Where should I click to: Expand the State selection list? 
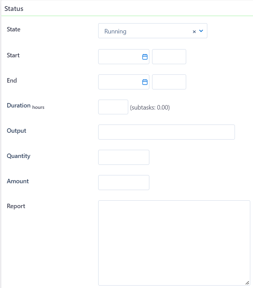pyautogui.click(x=202, y=31)
